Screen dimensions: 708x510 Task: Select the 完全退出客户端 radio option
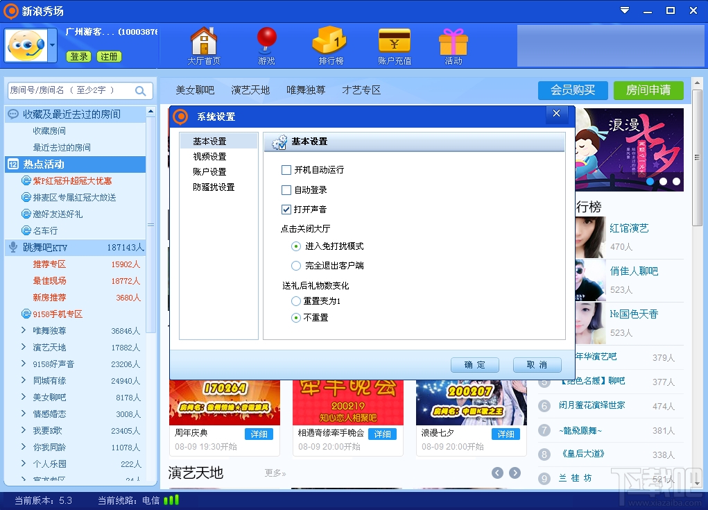click(x=295, y=265)
